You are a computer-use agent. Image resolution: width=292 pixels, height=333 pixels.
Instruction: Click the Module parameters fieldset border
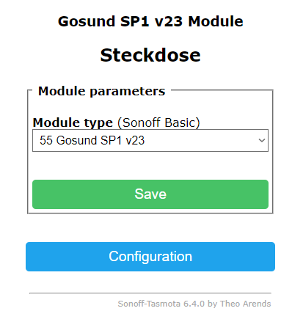pos(273,152)
